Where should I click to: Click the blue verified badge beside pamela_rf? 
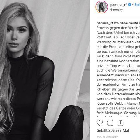pyautogui.click(x=129, y=5)
